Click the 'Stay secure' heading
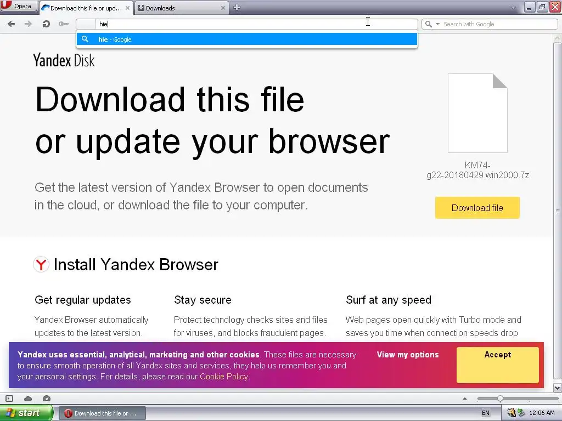Image resolution: width=562 pixels, height=421 pixels. click(x=203, y=300)
